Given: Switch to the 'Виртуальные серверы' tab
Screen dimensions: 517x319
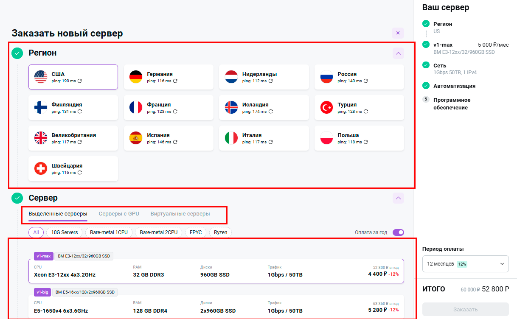Looking at the screenshot, I should pos(180,214).
